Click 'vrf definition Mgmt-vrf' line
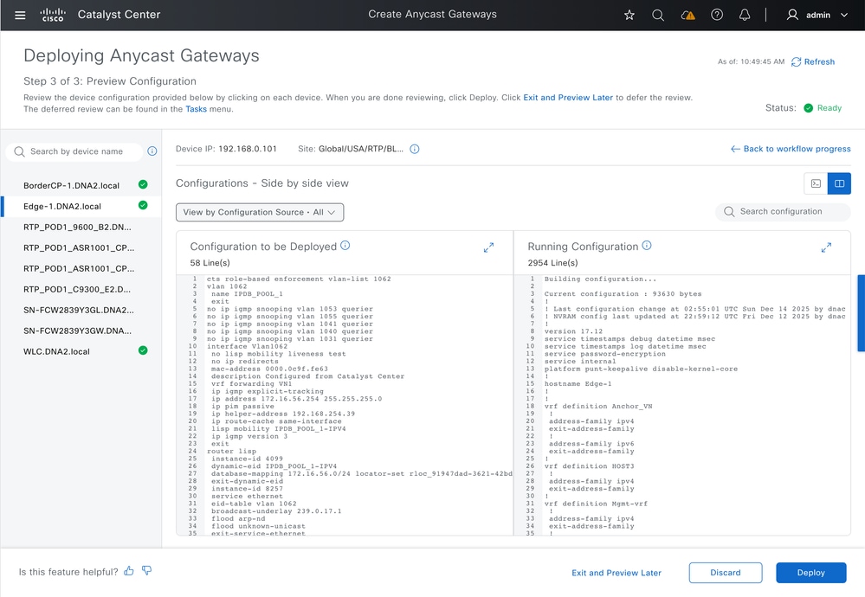865x597 pixels. pos(596,504)
